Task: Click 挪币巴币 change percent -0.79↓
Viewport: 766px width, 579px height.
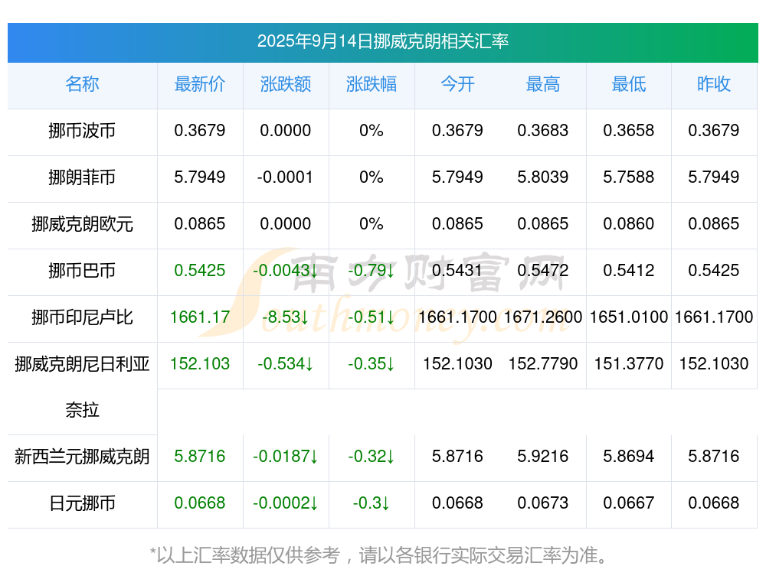Action: [x=372, y=270]
